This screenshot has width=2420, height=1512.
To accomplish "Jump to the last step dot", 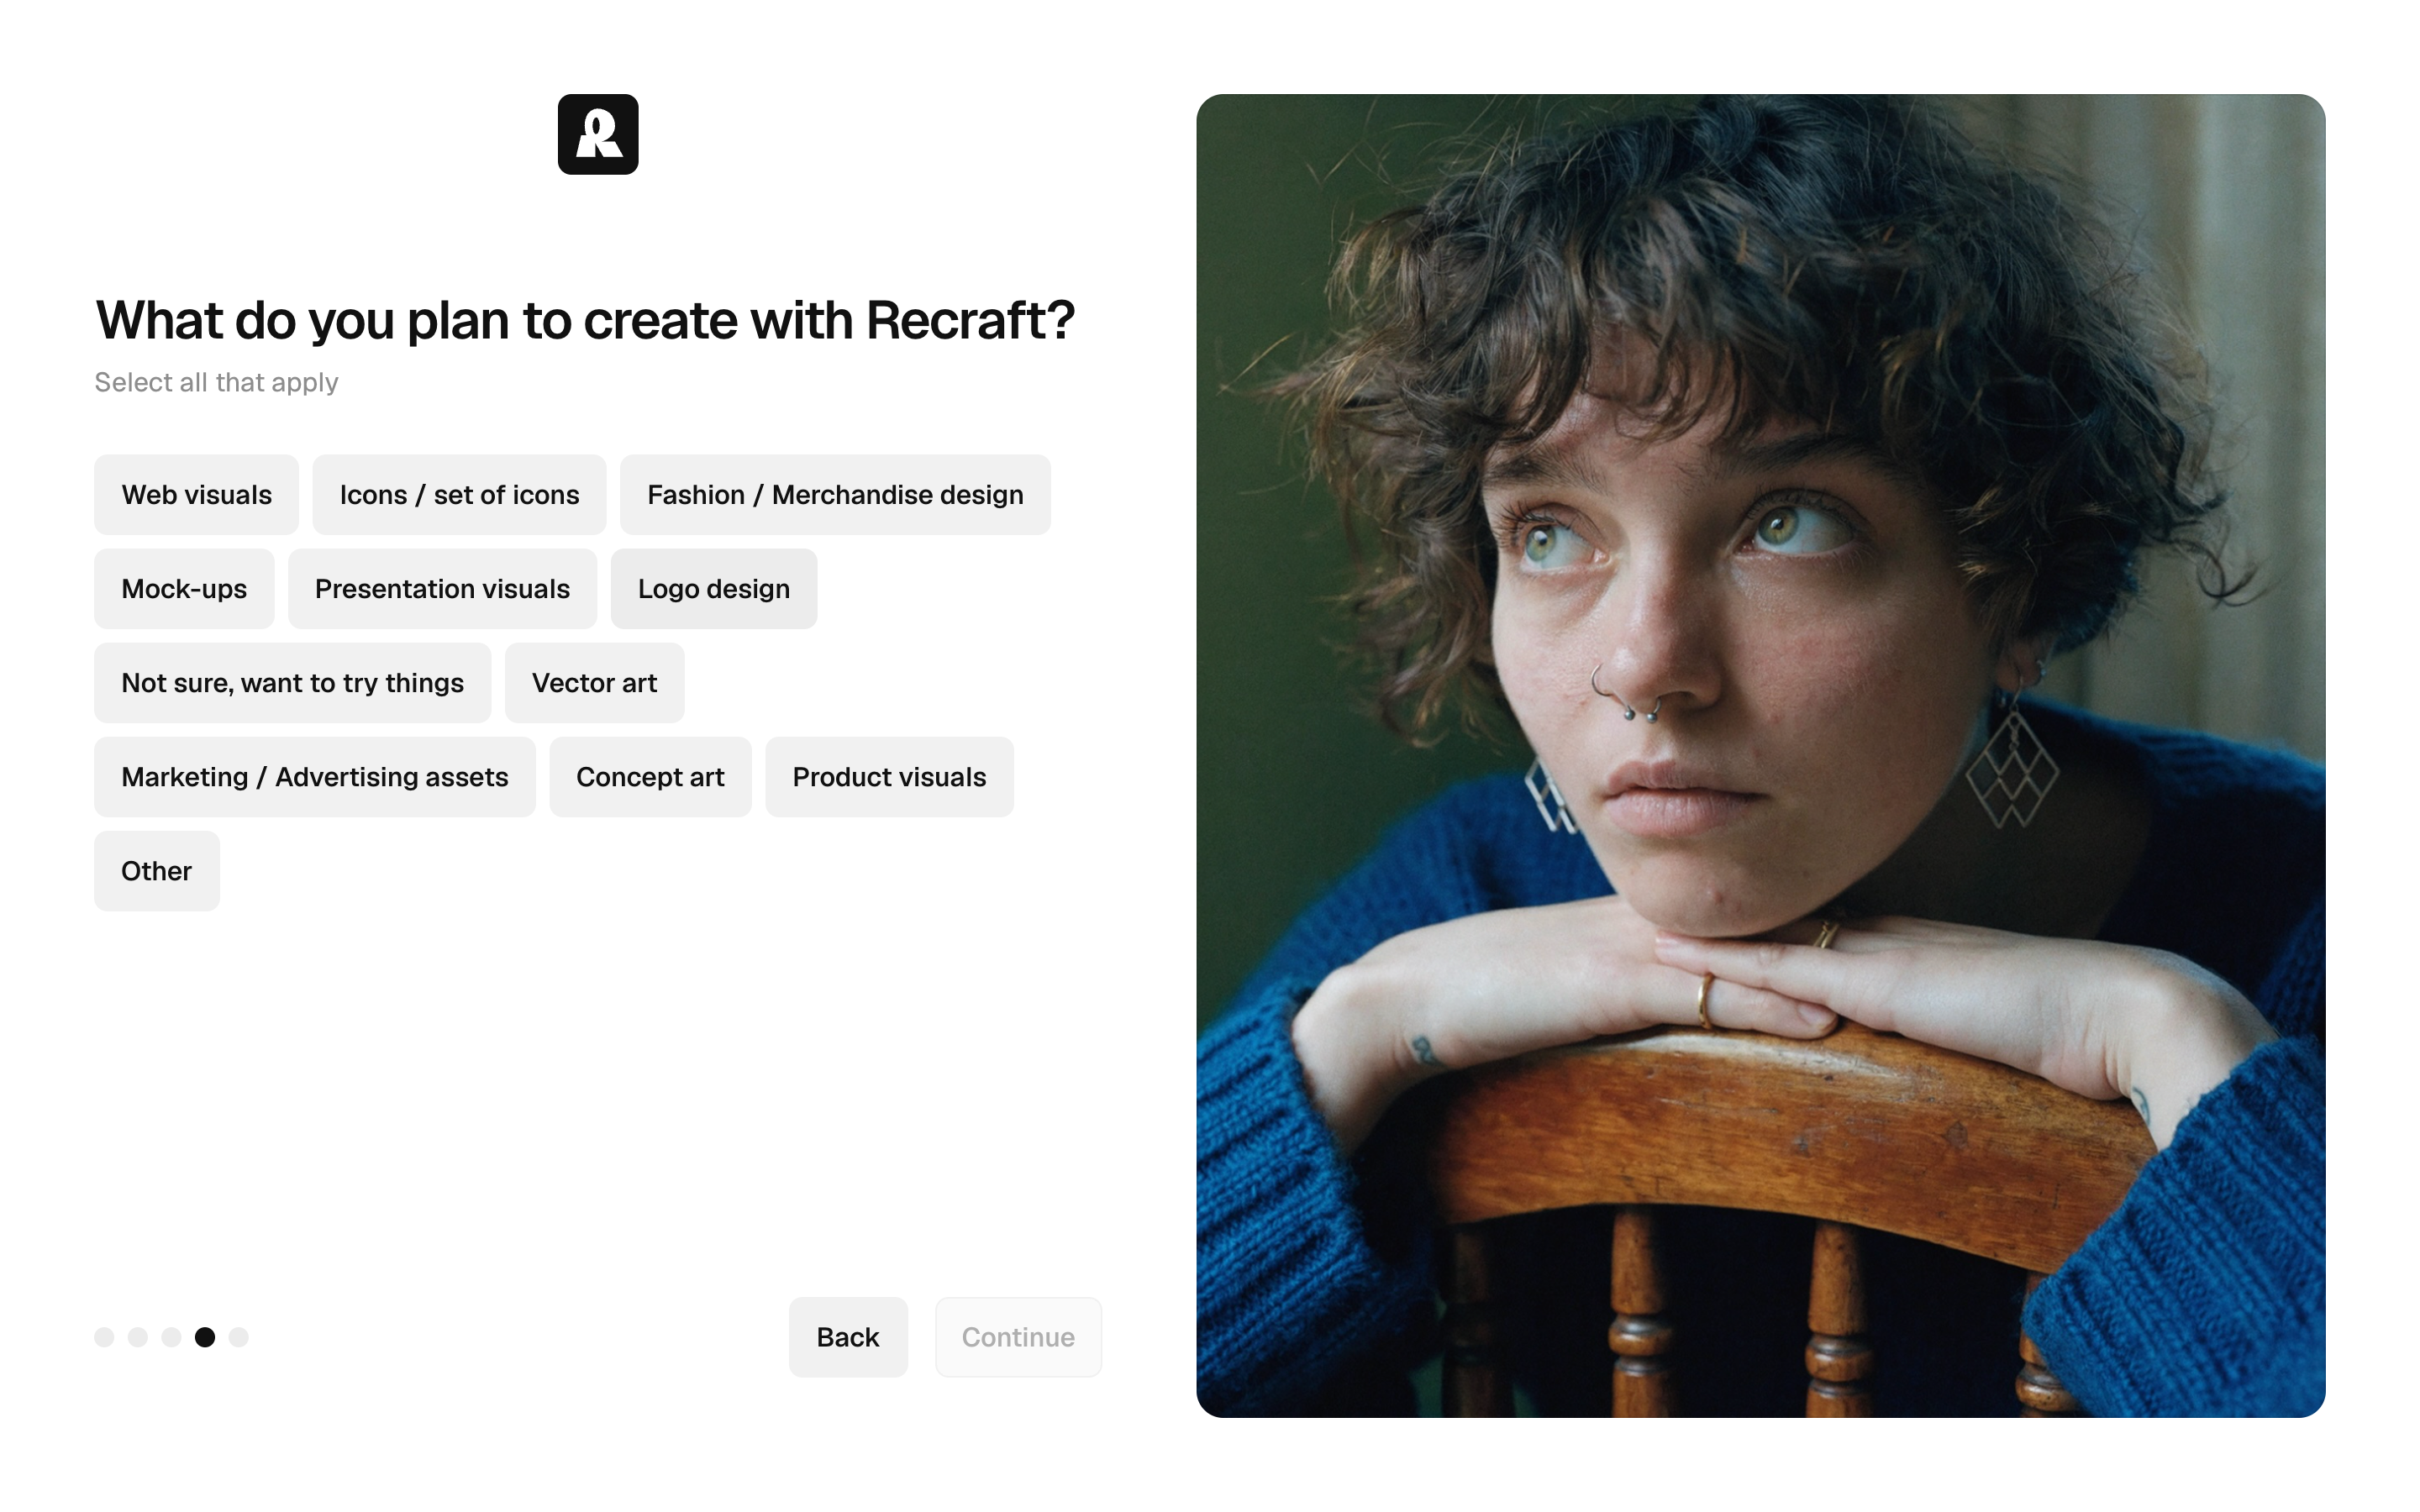I will pos(238,1337).
